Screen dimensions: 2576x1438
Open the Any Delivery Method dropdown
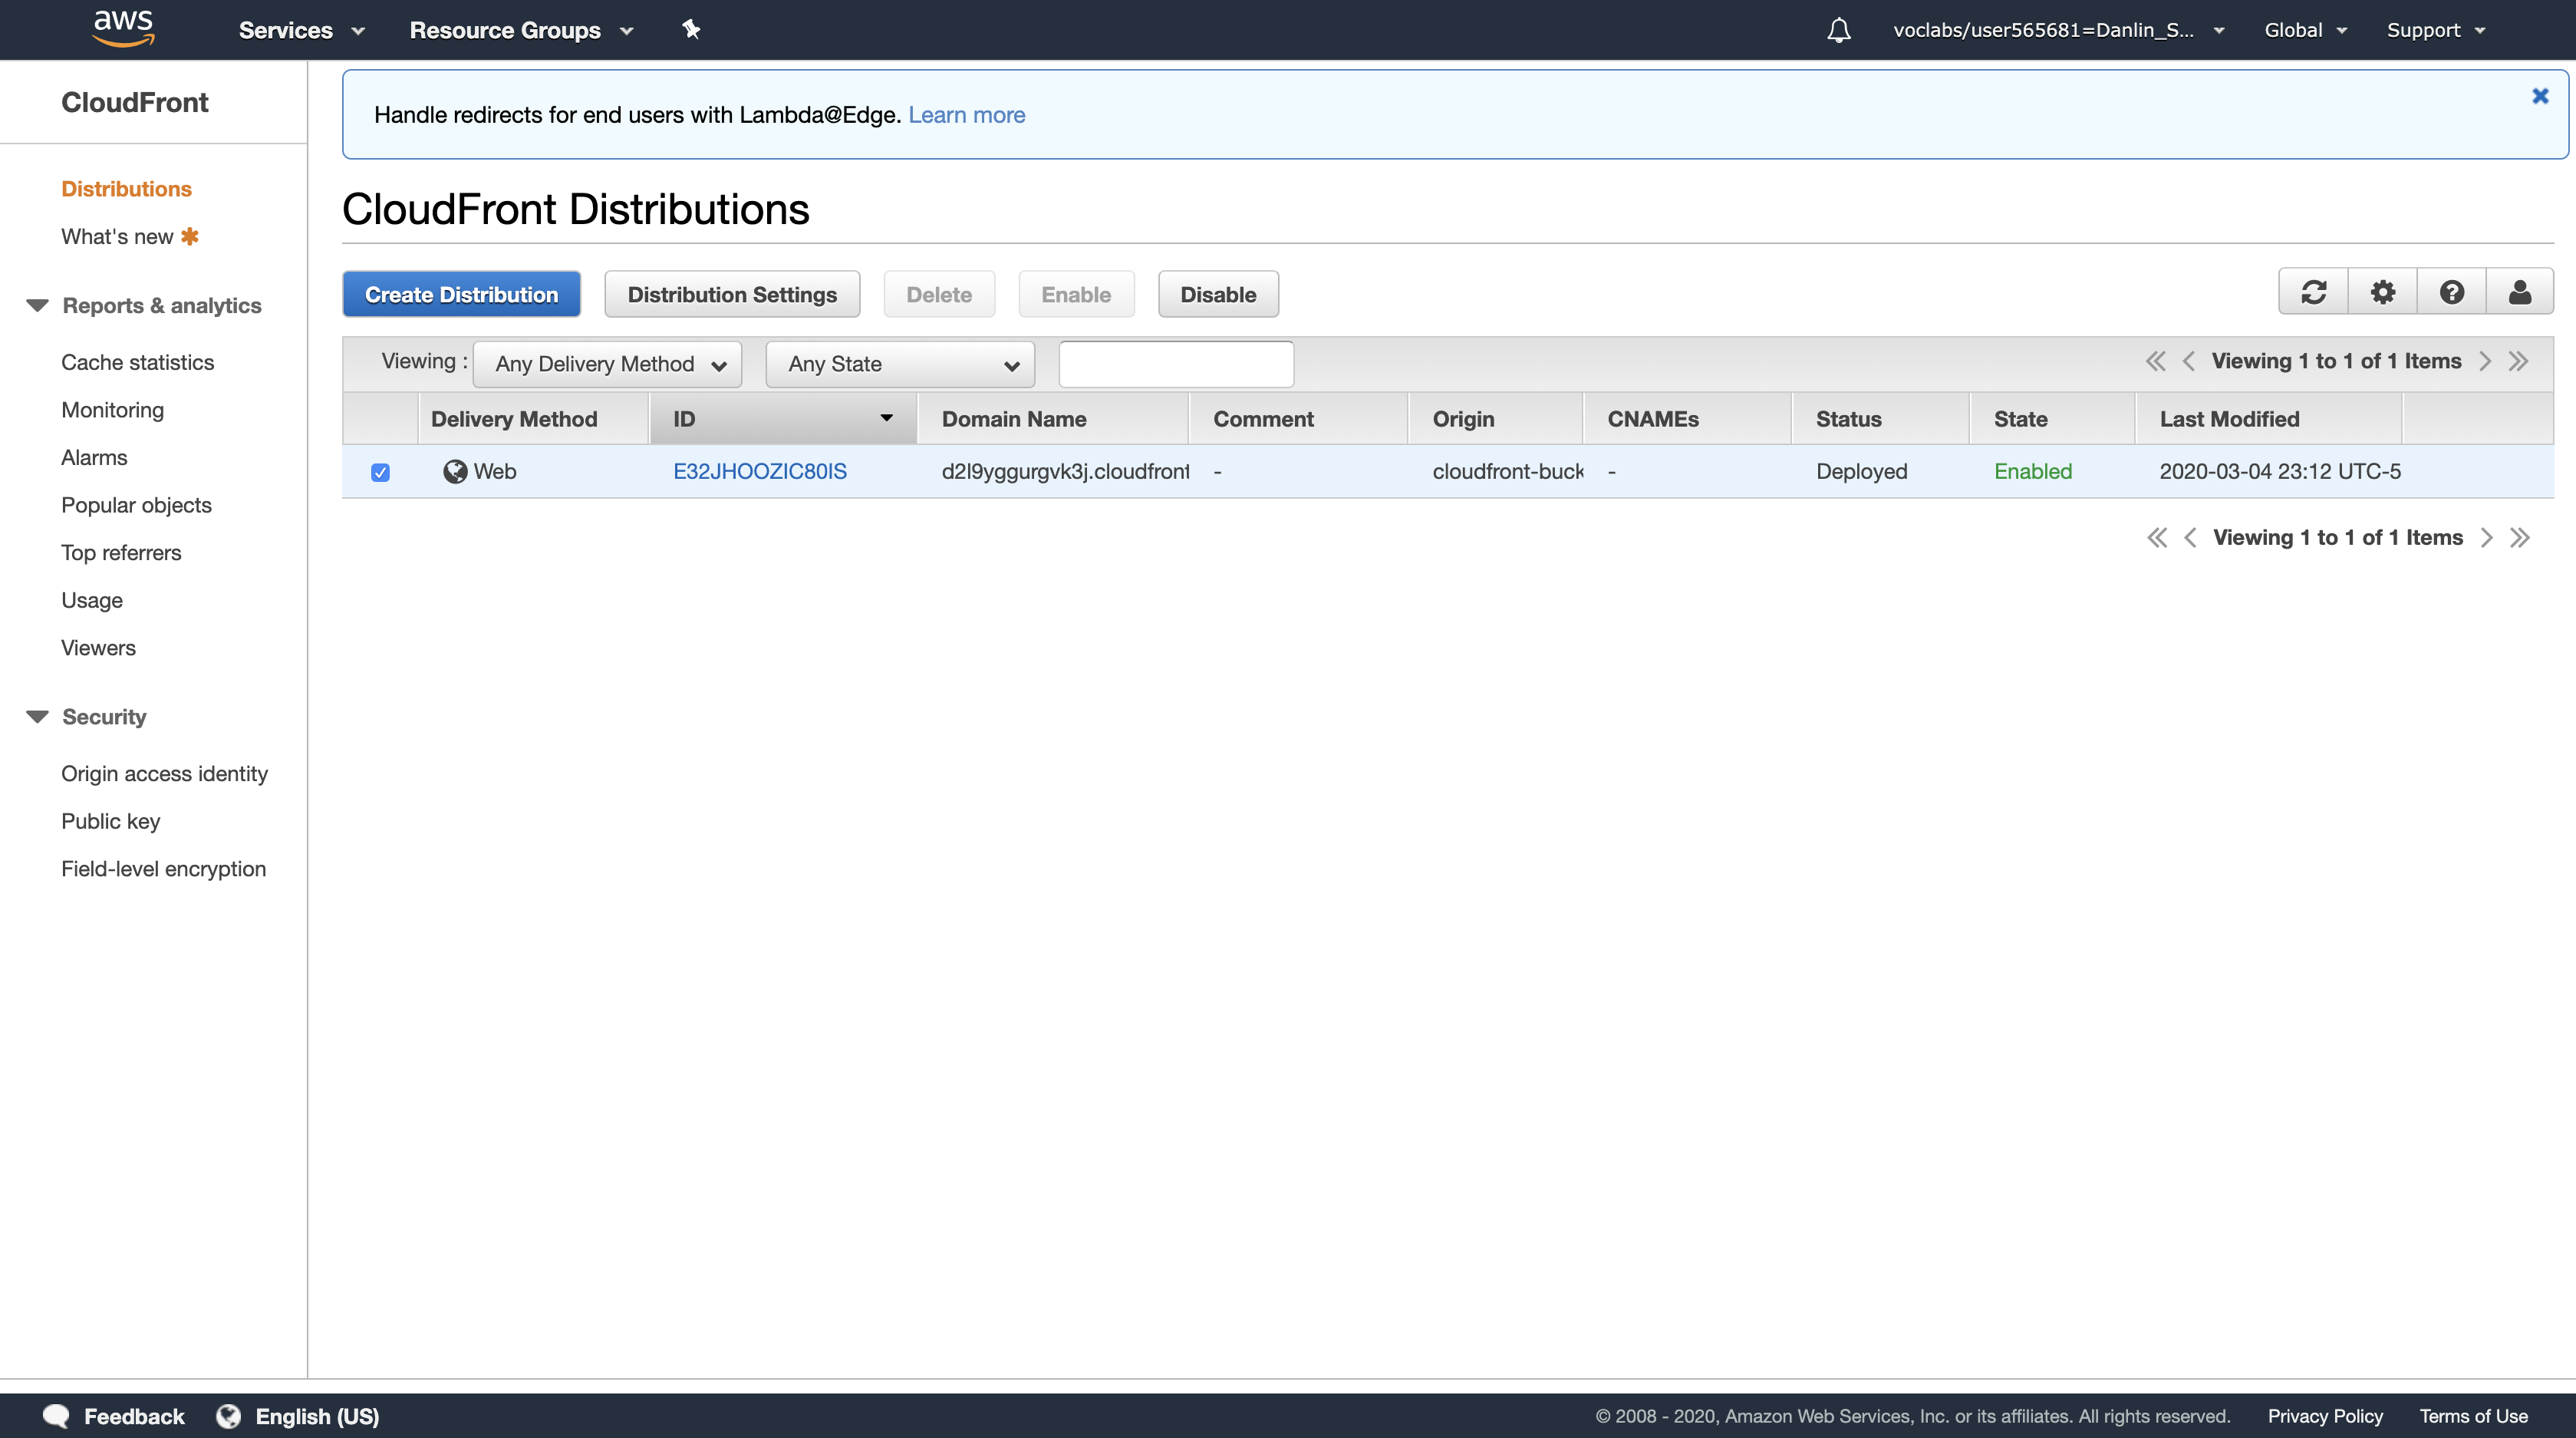[x=608, y=364]
